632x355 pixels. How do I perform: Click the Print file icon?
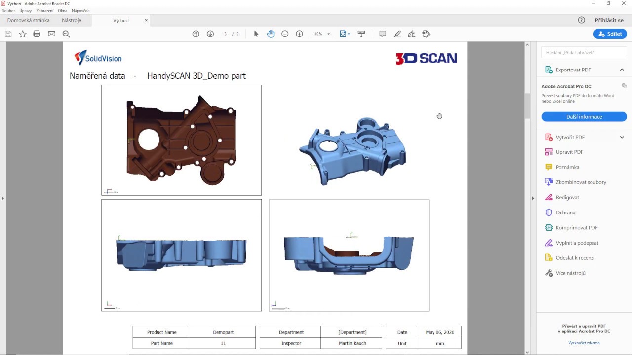click(x=37, y=34)
